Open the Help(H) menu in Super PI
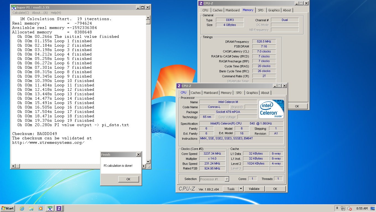The width and height of the screenshot is (376, 212). pyautogui.click(x=56, y=13)
